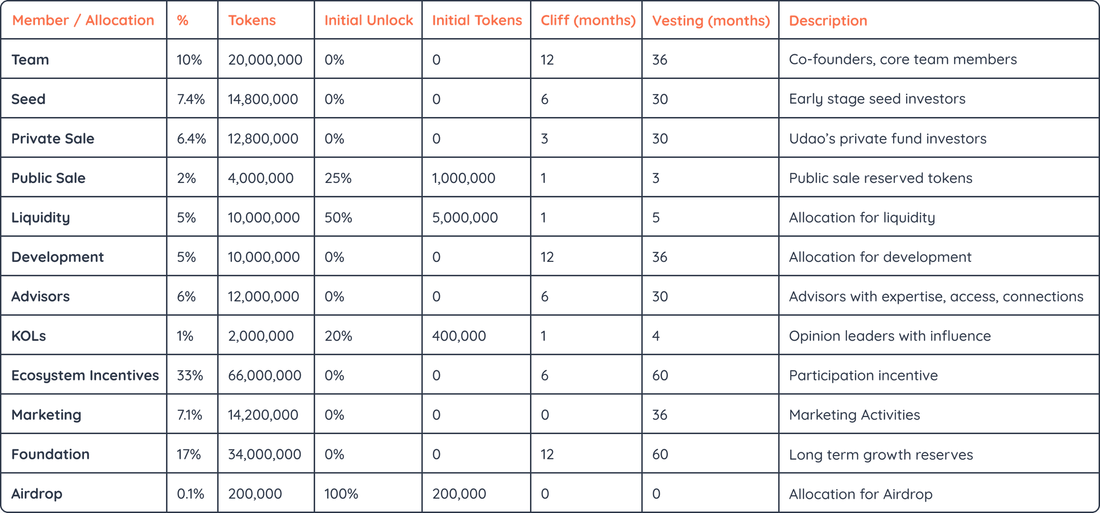Screen dimensions: 1100x513
Task: Select the 'Airdrop' row label
Action: click(37, 494)
